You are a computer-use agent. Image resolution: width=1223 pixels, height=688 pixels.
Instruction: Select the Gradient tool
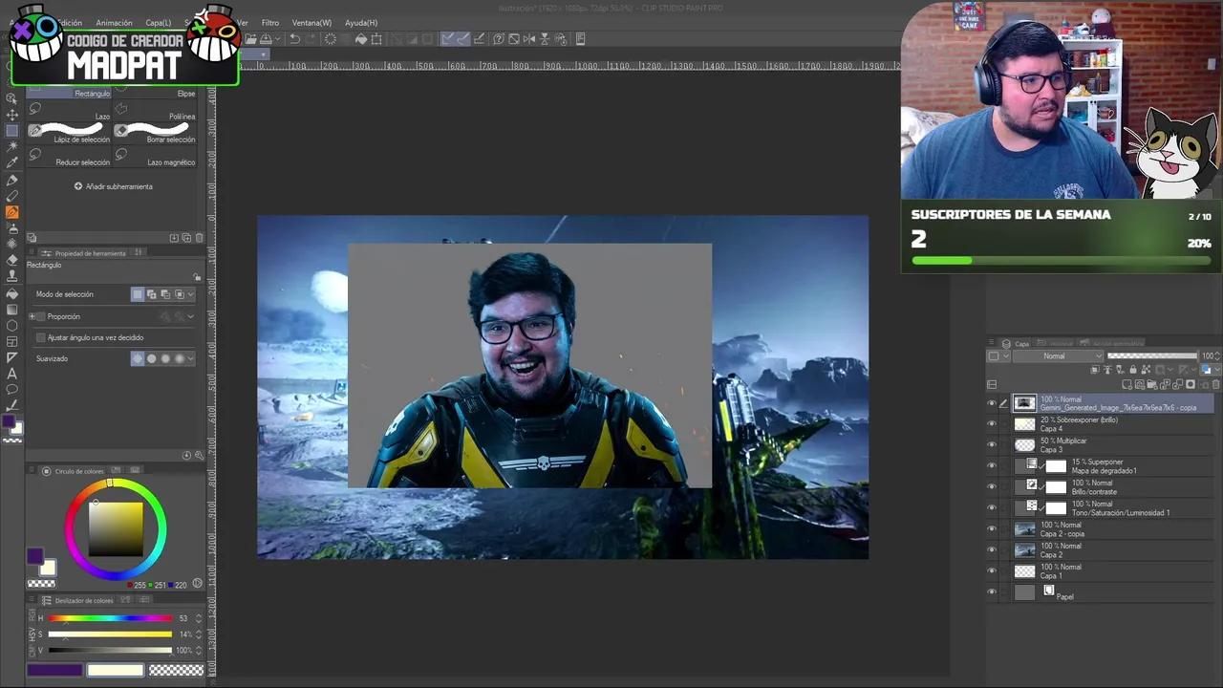click(12, 310)
